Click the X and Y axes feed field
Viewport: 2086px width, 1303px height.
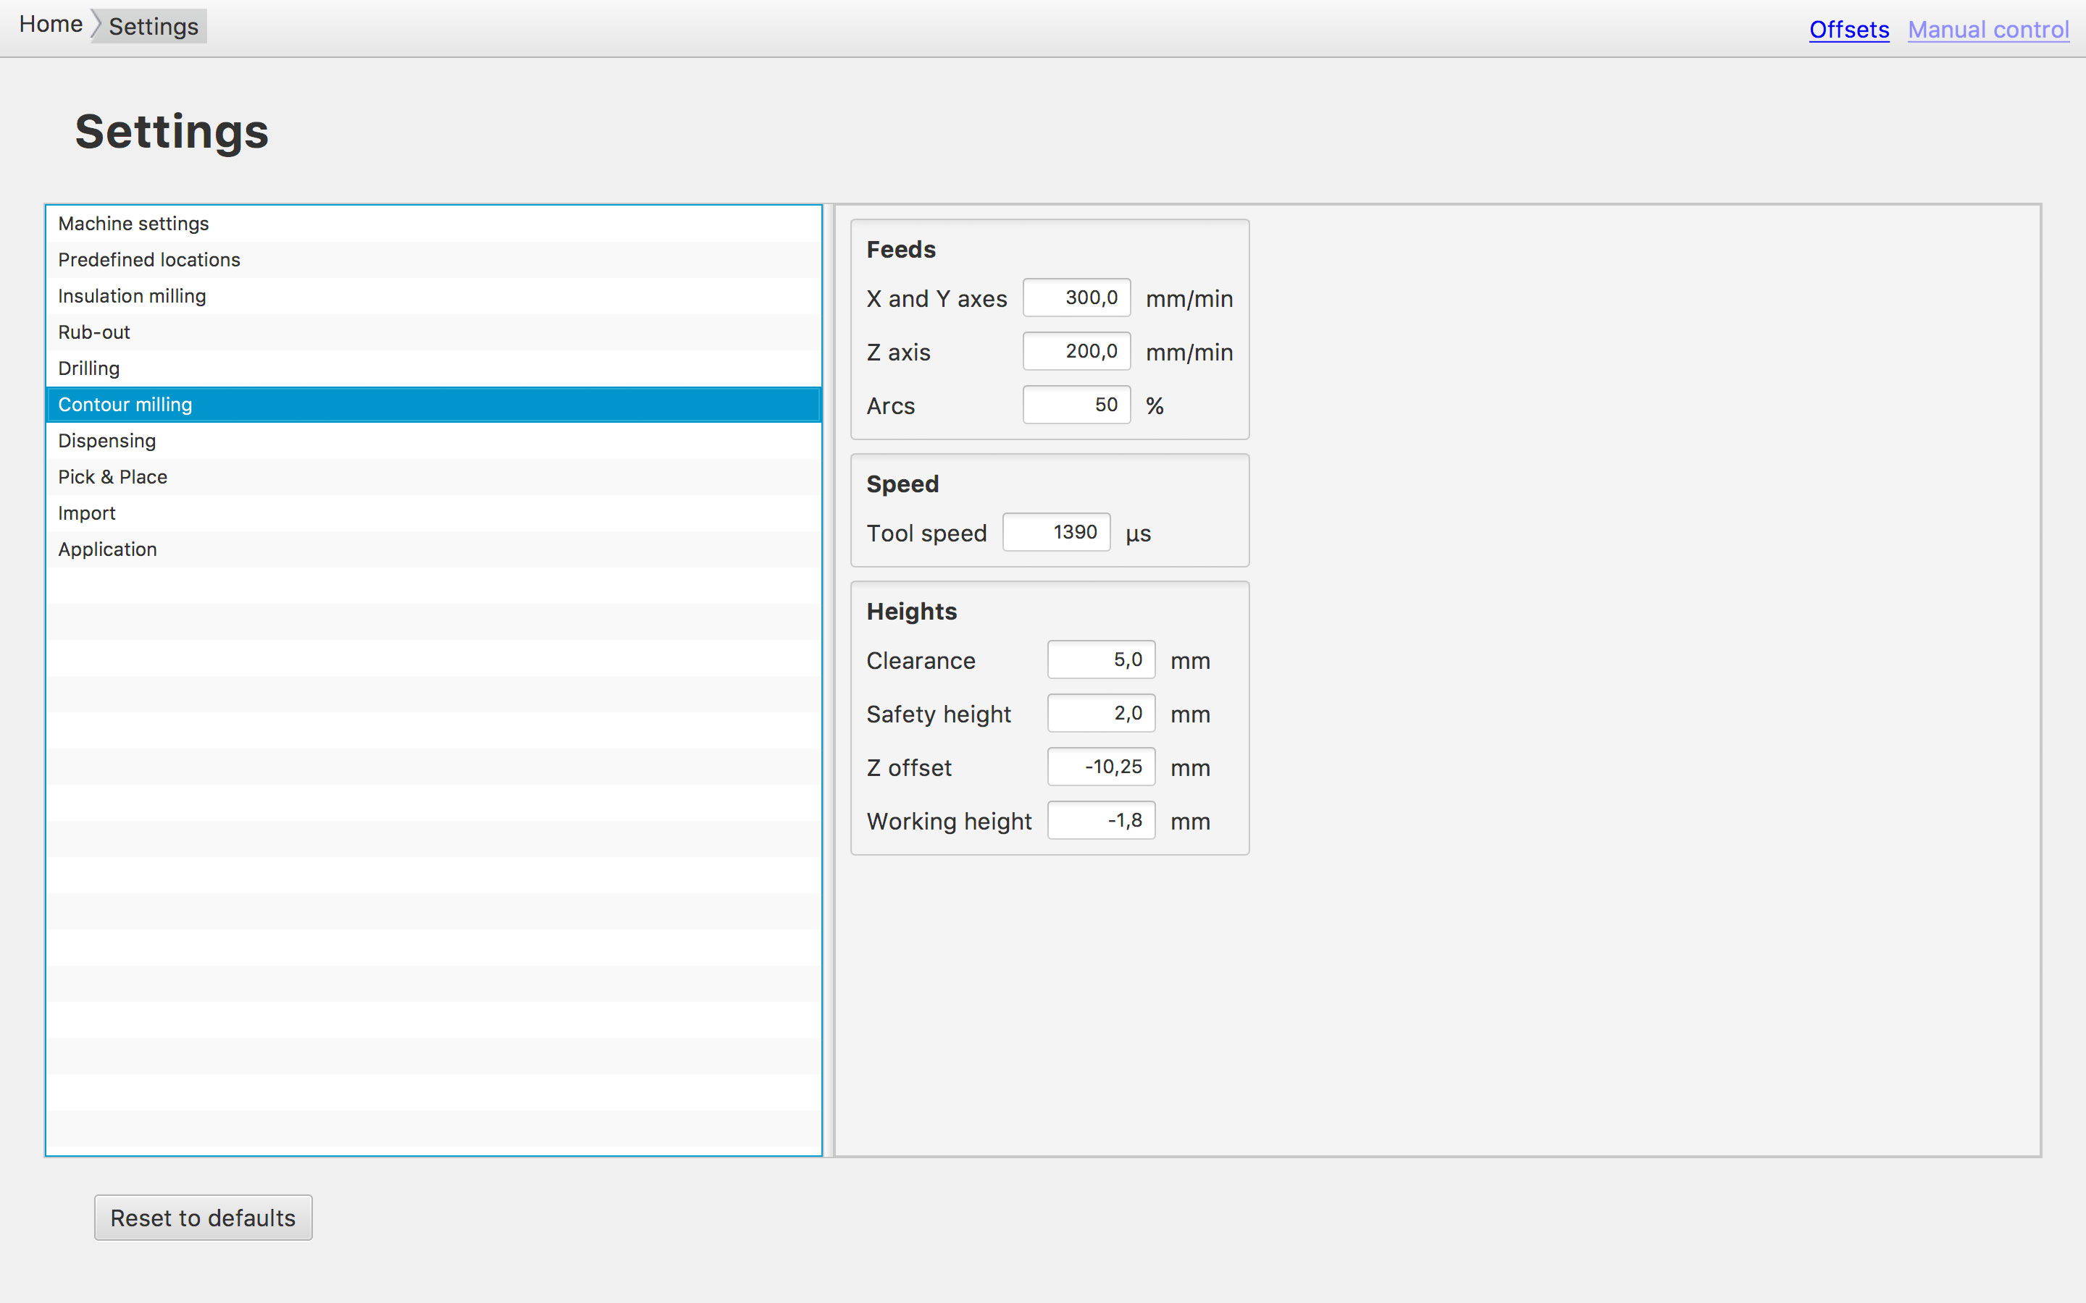(x=1076, y=298)
